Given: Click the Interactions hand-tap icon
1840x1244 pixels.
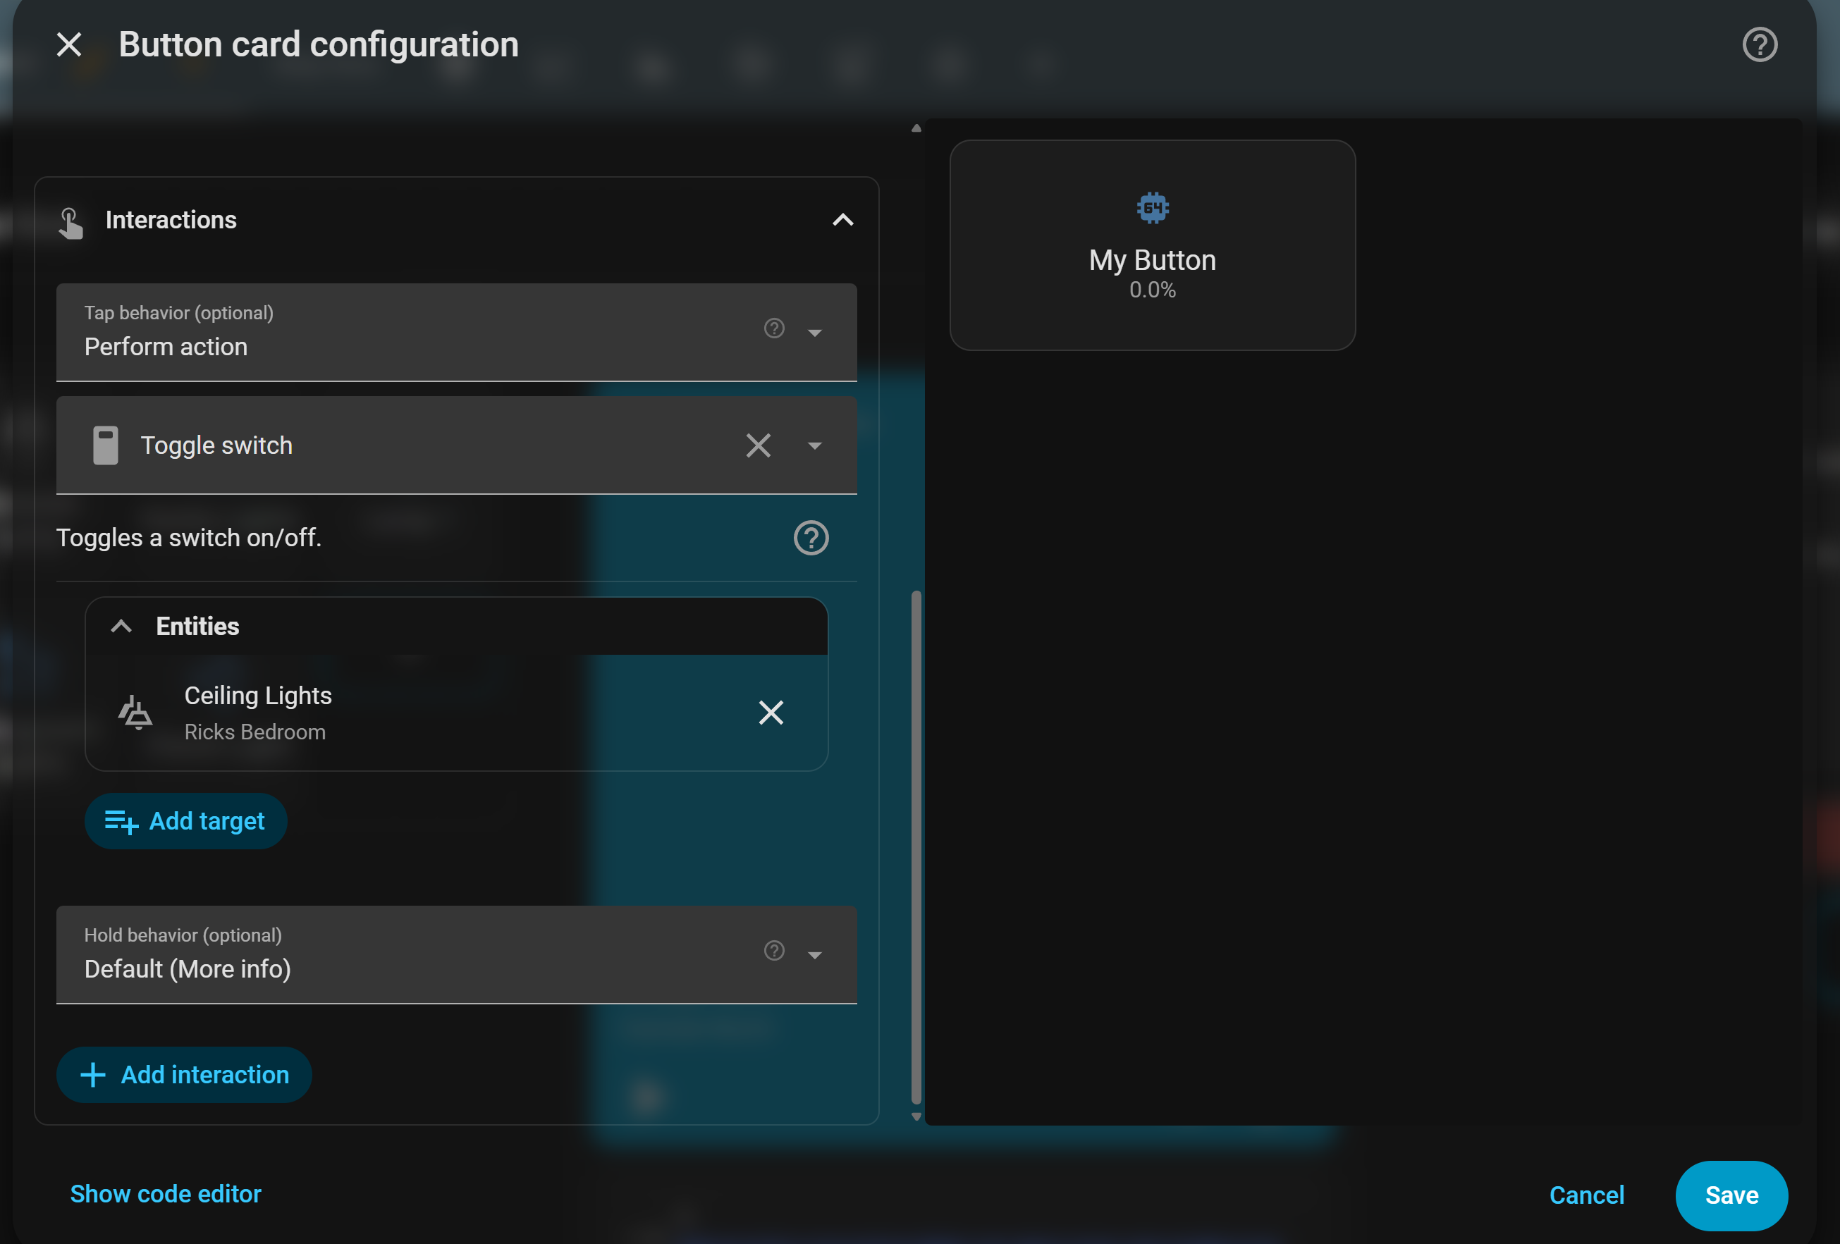Looking at the screenshot, I should pos(70,222).
